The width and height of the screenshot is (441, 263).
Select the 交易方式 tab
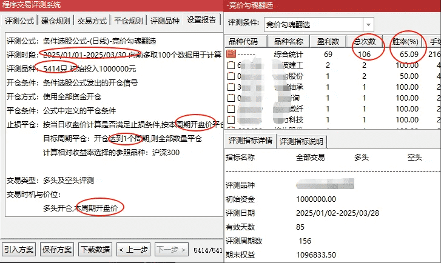(x=92, y=21)
